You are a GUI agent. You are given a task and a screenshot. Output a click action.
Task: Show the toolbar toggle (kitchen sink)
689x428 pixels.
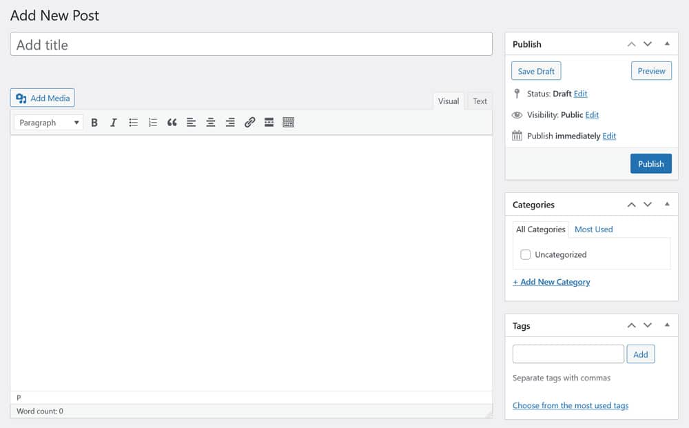click(289, 123)
